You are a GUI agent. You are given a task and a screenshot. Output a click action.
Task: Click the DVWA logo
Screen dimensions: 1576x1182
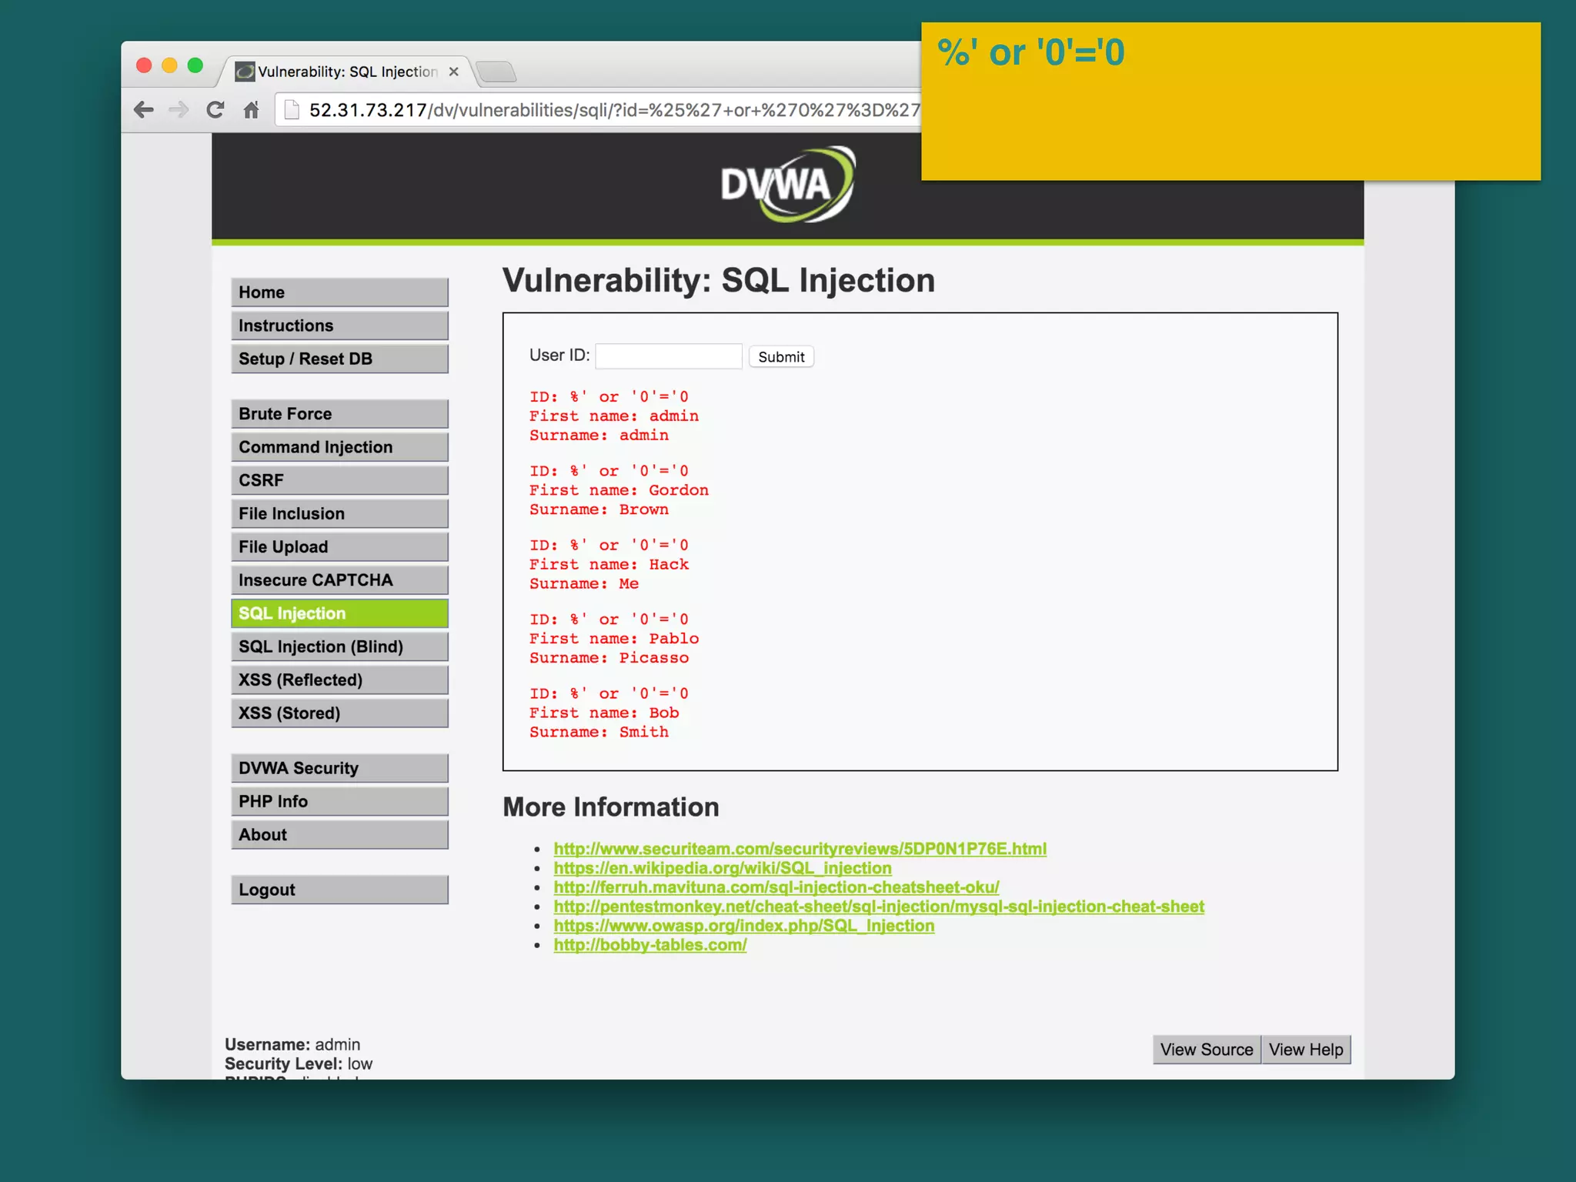[x=786, y=185]
